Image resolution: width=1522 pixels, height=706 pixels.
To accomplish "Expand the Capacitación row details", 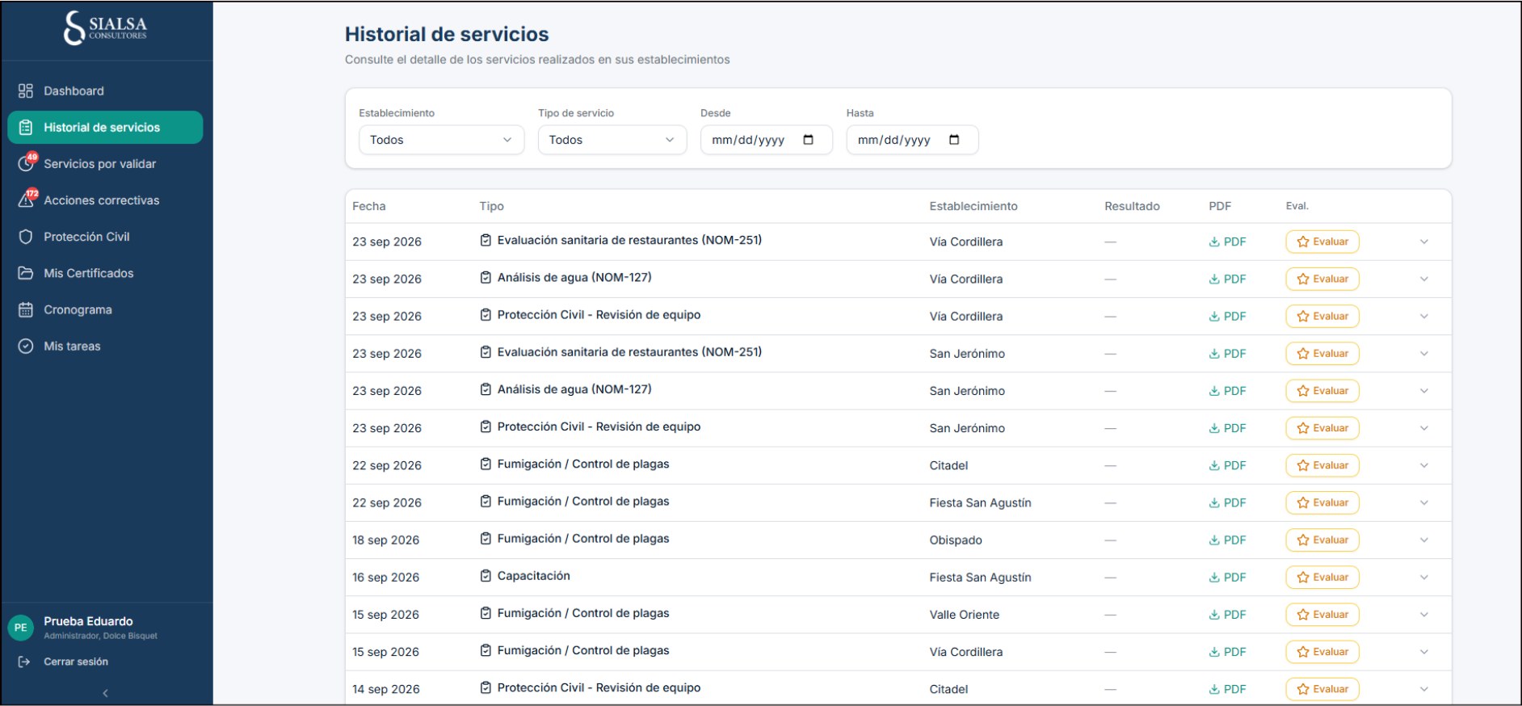I will [x=1424, y=578].
